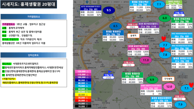This screenshot has height=109, width=194.
Task: Click the cyan 7.8 score bubble
Action: (165, 54)
